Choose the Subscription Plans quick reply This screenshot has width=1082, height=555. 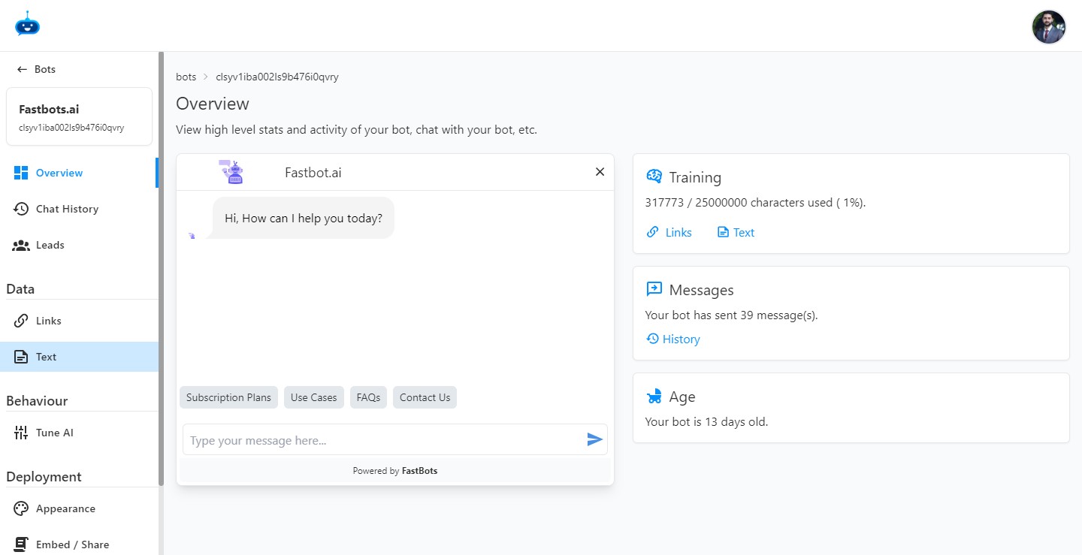228,397
